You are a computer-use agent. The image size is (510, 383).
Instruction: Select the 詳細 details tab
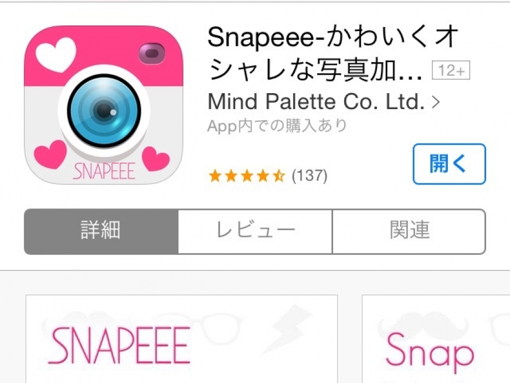(101, 232)
